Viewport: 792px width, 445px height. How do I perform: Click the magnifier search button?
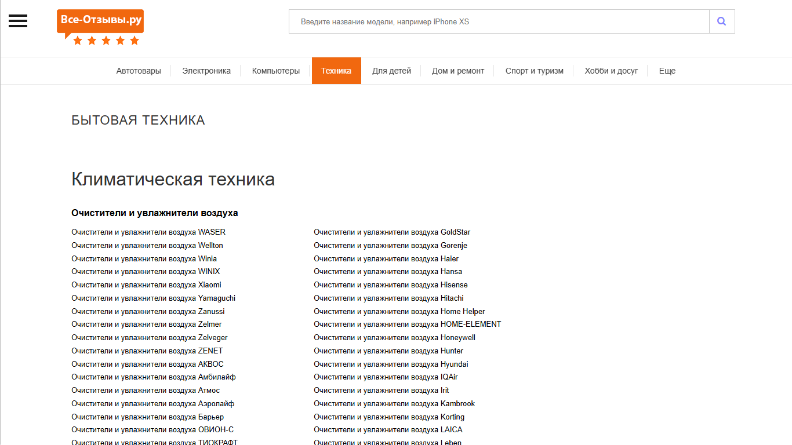[x=722, y=21]
